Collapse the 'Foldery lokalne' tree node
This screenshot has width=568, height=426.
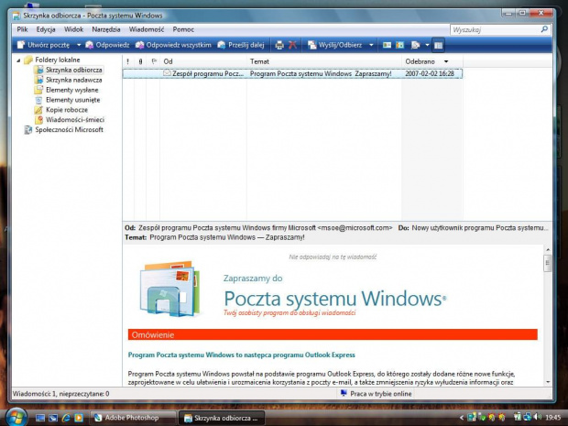pyautogui.click(x=18, y=60)
